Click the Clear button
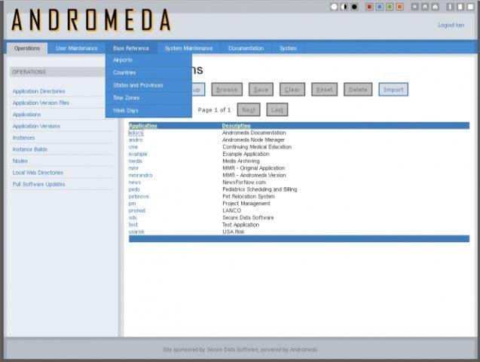480x362 pixels. [292, 90]
